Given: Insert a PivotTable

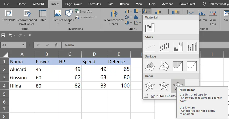Looking at the screenshot, I should click(x=8, y=17).
